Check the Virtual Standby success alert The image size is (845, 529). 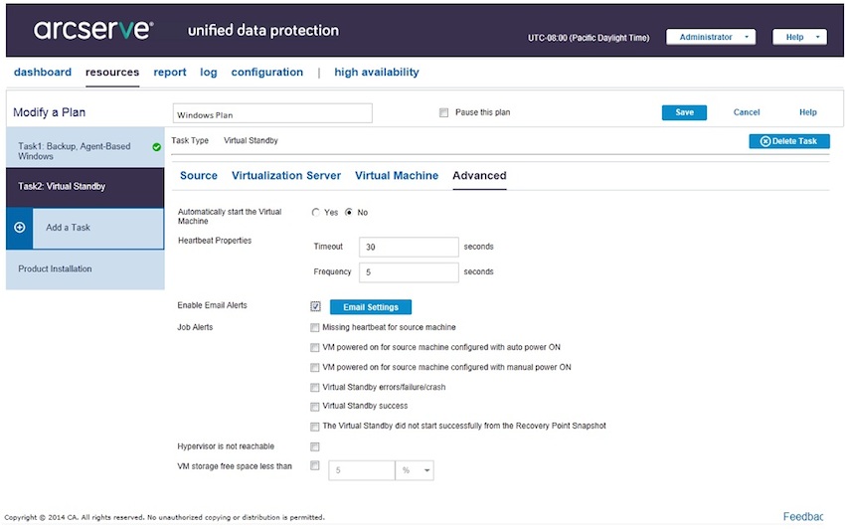(x=315, y=407)
